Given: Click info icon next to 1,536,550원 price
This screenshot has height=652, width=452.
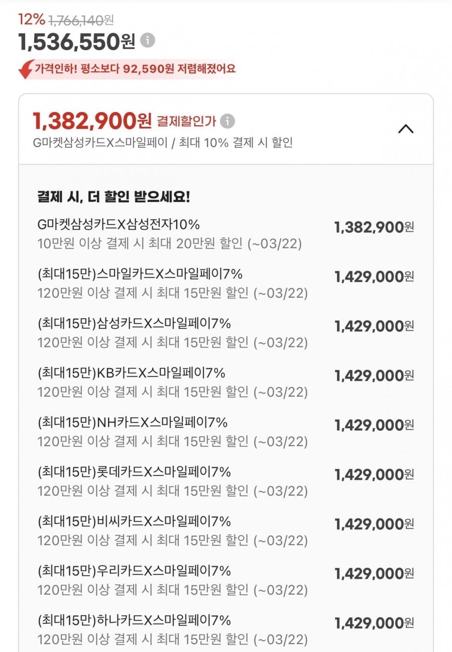Looking at the screenshot, I should point(148,40).
